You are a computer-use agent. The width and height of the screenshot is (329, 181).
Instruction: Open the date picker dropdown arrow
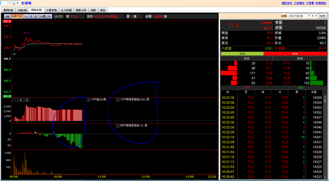309,16
